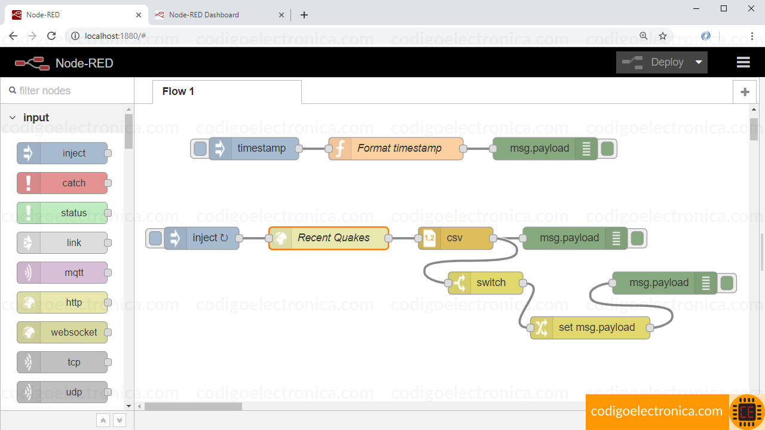Select the repeating inject node on canvas

(x=201, y=238)
